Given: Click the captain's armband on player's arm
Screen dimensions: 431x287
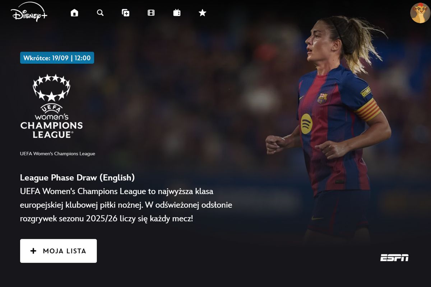Looking at the screenshot, I should pyautogui.click(x=369, y=110).
